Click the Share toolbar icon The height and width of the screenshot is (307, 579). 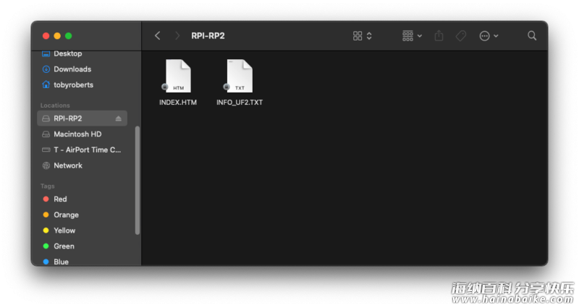(439, 35)
